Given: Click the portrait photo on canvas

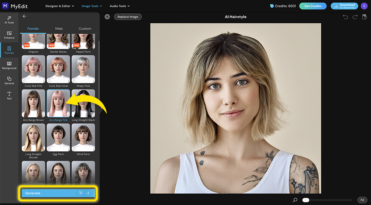Looking at the screenshot, I should (236, 108).
